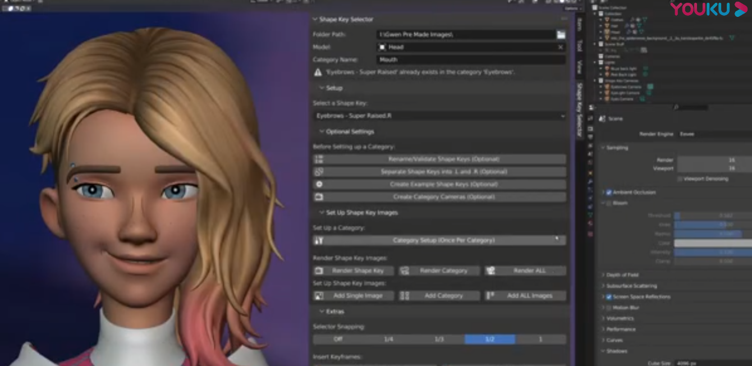Click Category Setup (Once Per Category)
The image size is (752, 366).
point(439,240)
